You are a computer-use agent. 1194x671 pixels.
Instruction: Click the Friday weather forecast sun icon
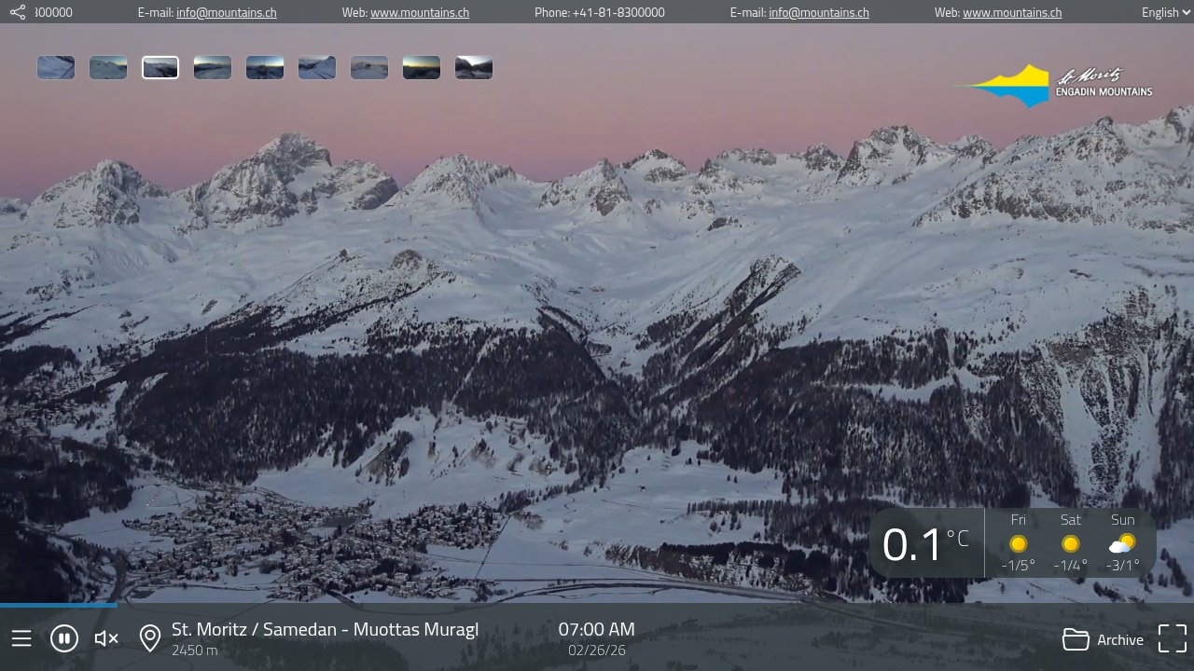coord(1018,543)
